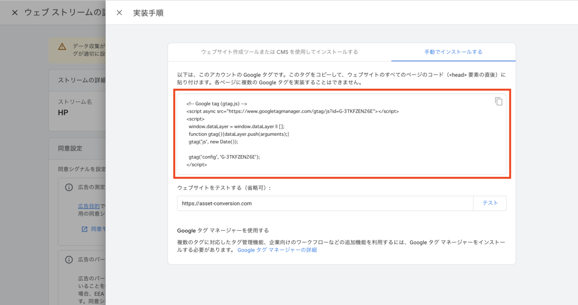578x305 pixels.
Task: Select the 手動でインストールする tab
Action: click(x=453, y=52)
